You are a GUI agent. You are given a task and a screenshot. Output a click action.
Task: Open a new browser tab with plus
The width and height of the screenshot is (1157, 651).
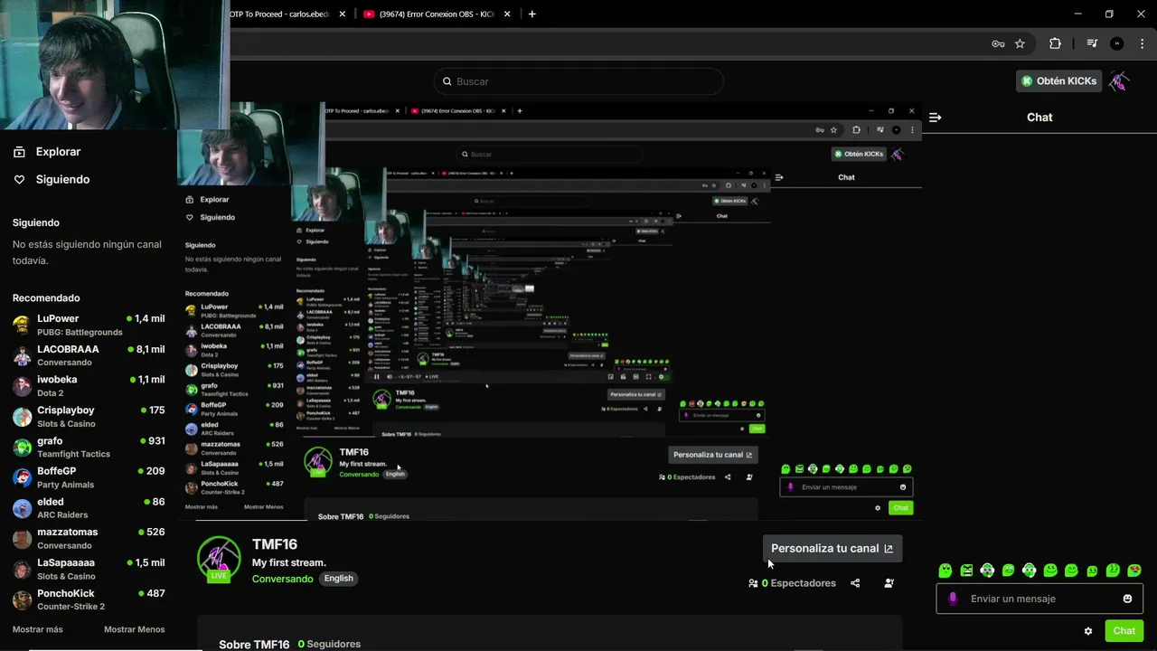click(531, 14)
